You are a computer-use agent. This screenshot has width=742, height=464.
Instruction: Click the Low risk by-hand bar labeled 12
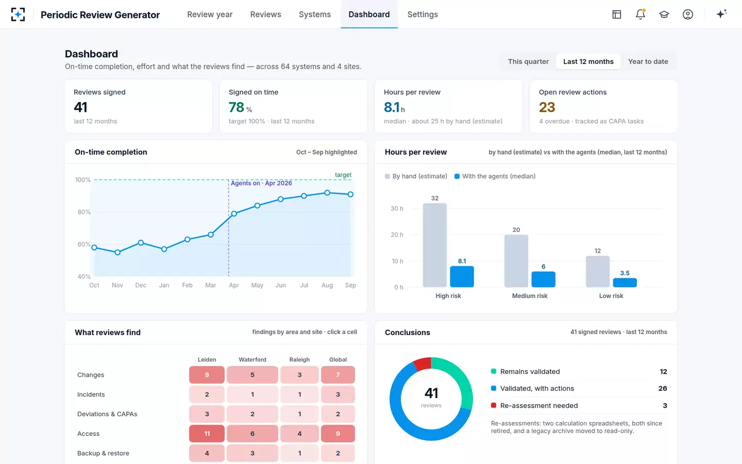[x=598, y=272]
